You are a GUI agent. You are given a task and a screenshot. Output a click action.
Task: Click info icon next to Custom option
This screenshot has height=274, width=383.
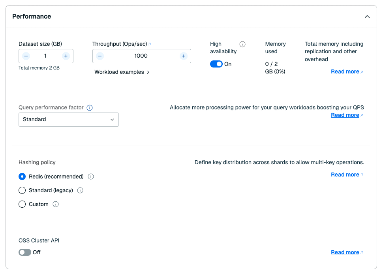(56, 204)
